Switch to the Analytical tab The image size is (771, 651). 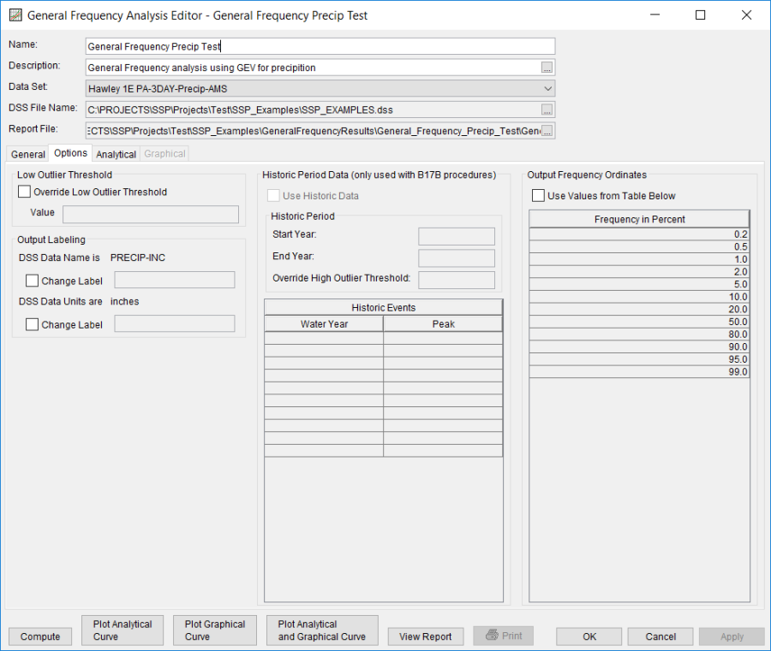[x=116, y=154]
